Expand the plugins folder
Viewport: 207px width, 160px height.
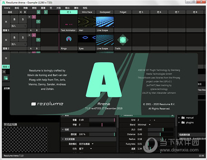click(x=179, y=122)
